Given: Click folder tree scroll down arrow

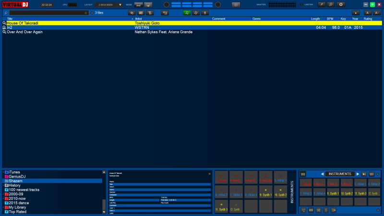Looking at the screenshot, I should pyautogui.click(x=104, y=212).
